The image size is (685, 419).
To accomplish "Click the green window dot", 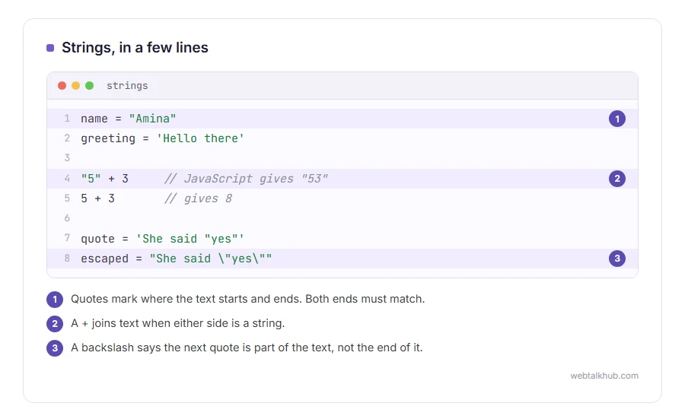I will [89, 85].
